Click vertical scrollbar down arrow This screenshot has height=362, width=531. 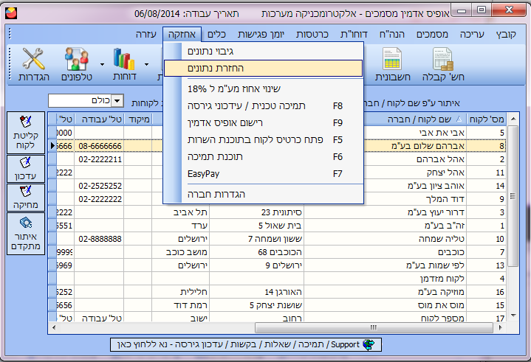click(x=513, y=316)
